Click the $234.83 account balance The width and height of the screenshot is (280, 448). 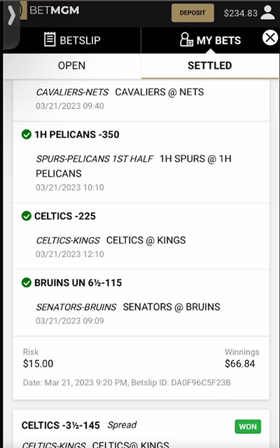pos(240,13)
